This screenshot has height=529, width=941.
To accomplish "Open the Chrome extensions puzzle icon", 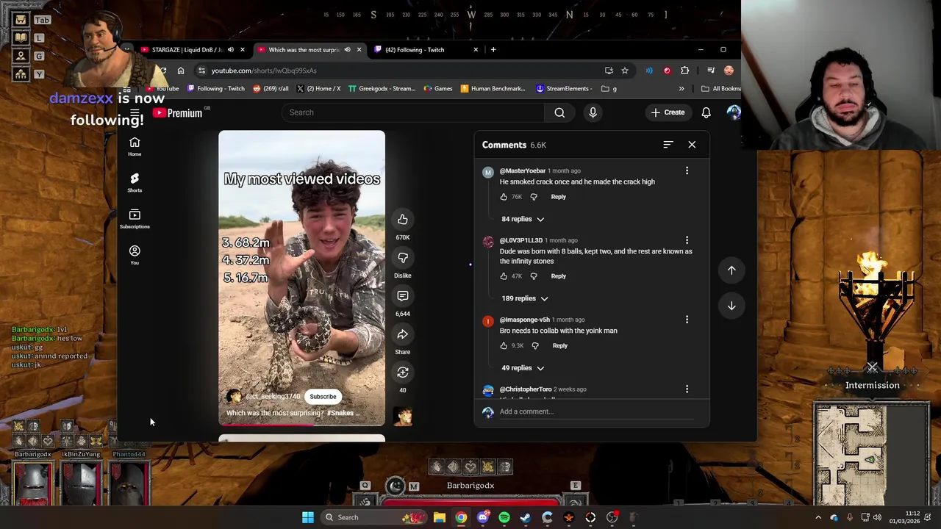I will [x=684, y=71].
